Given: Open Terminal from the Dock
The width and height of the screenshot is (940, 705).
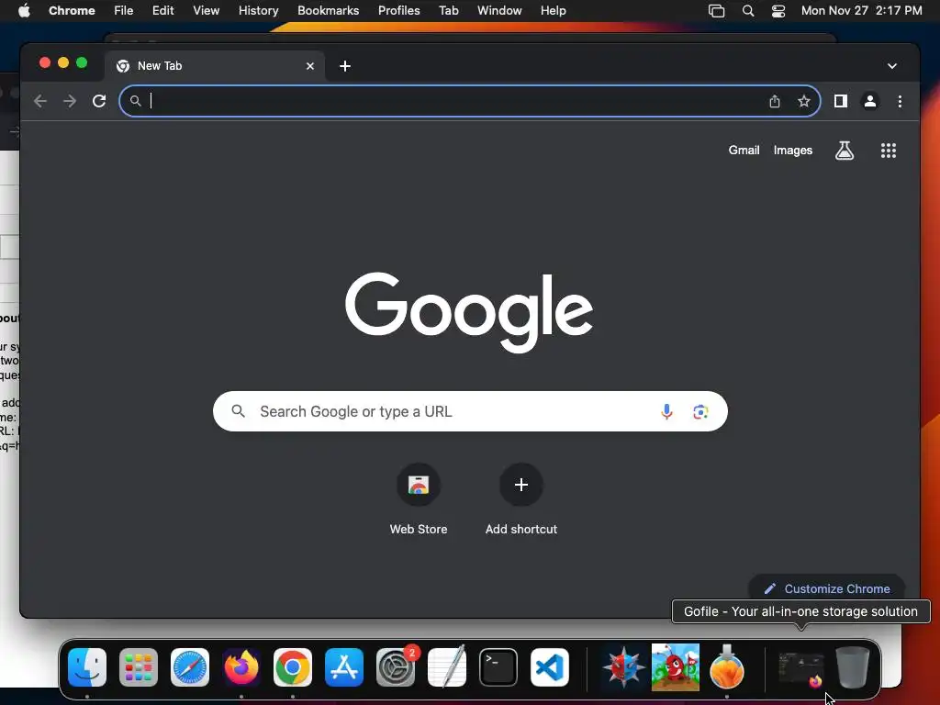Looking at the screenshot, I should pos(498,667).
